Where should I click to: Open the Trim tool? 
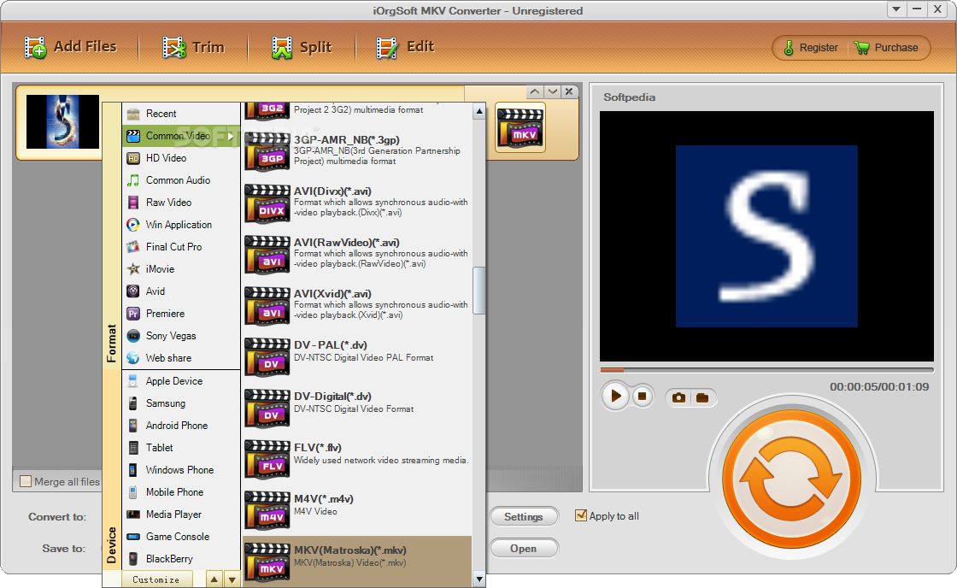[193, 47]
